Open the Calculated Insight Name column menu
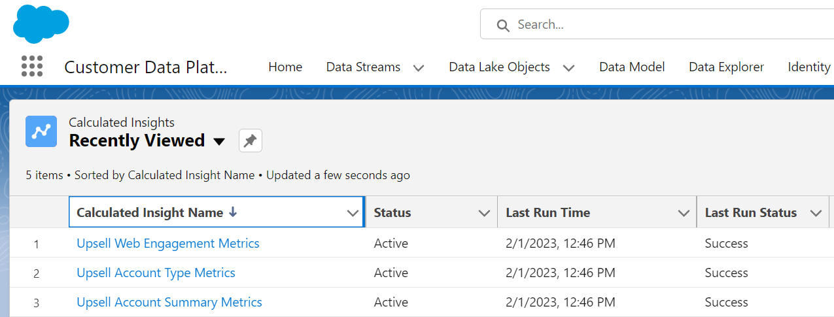The width and height of the screenshot is (834, 317). coord(353,213)
